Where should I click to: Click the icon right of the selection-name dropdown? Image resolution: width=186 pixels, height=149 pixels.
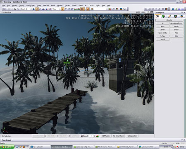tap(110, 9)
